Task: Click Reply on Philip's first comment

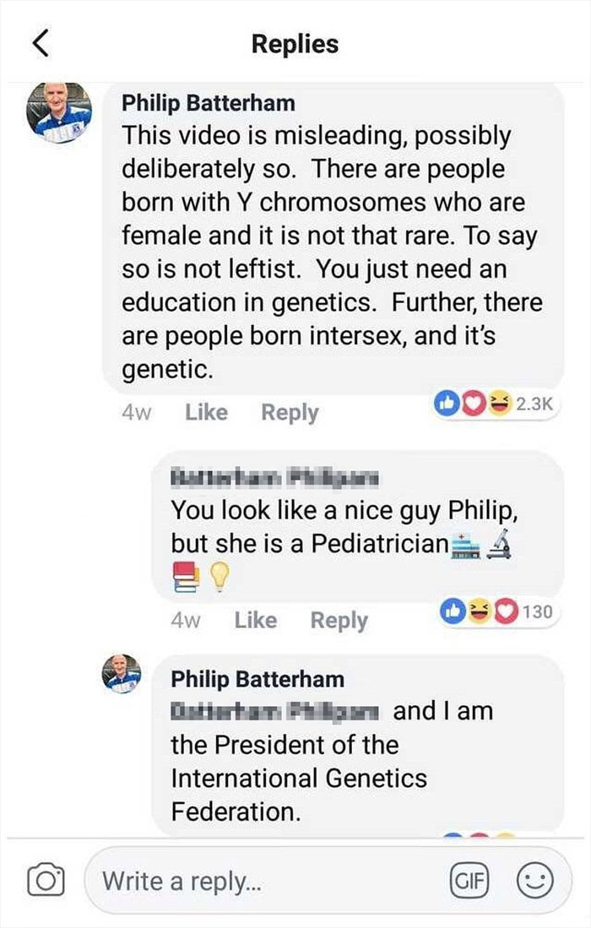Action: pyautogui.click(x=290, y=412)
